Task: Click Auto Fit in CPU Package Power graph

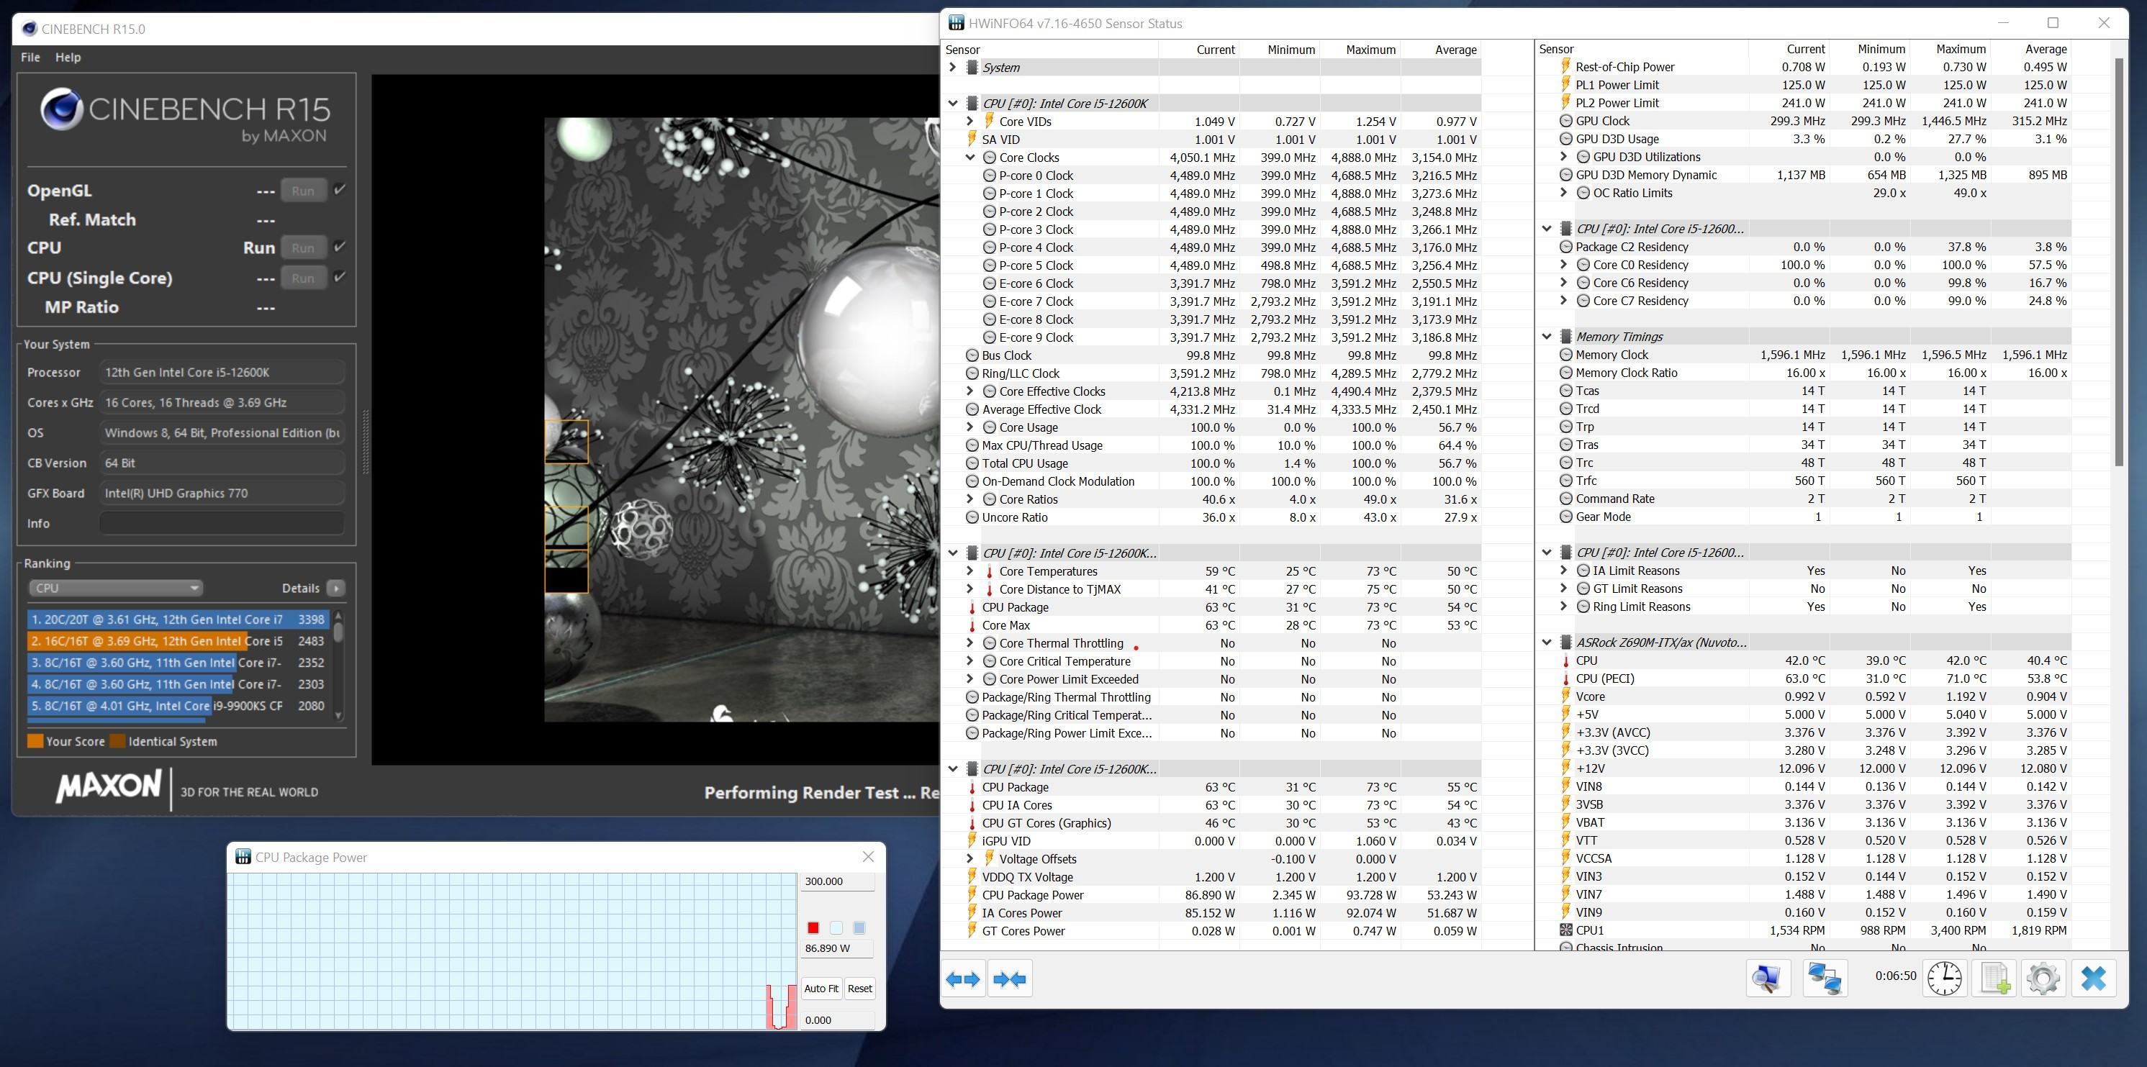Action: [x=821, y=989]
